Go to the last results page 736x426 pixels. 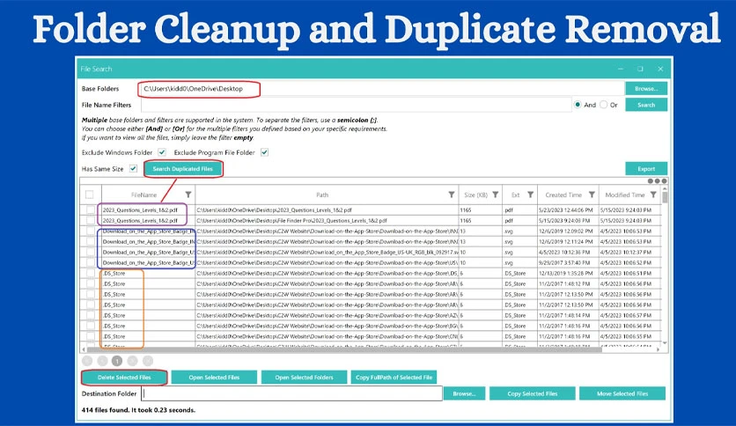point(147,361)
